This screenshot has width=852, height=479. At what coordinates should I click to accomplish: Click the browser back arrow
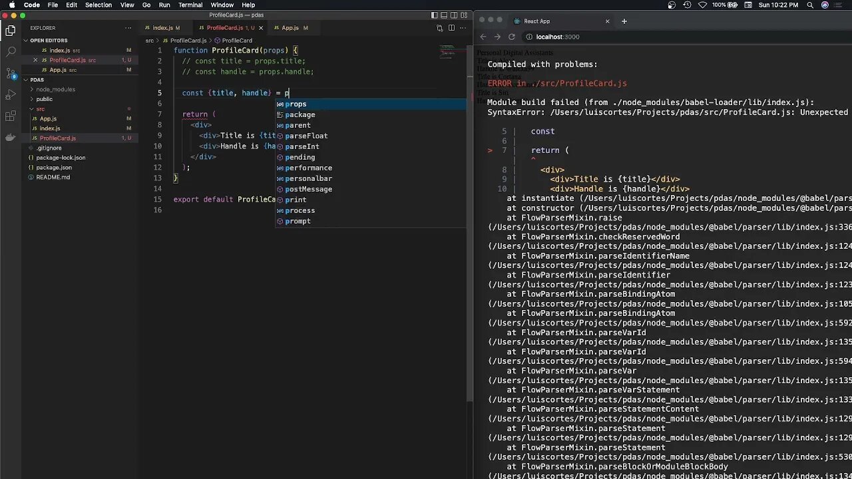pos(483,37)
